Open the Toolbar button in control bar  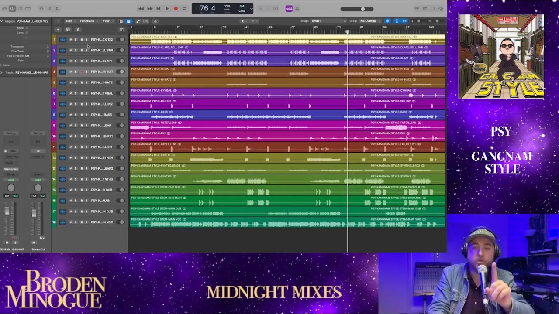(28, 9)
